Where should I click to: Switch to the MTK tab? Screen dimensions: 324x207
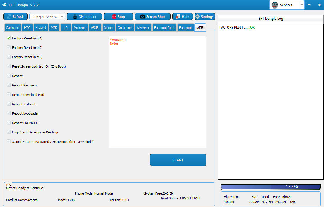pyautogui.click(x=54, y=28)
